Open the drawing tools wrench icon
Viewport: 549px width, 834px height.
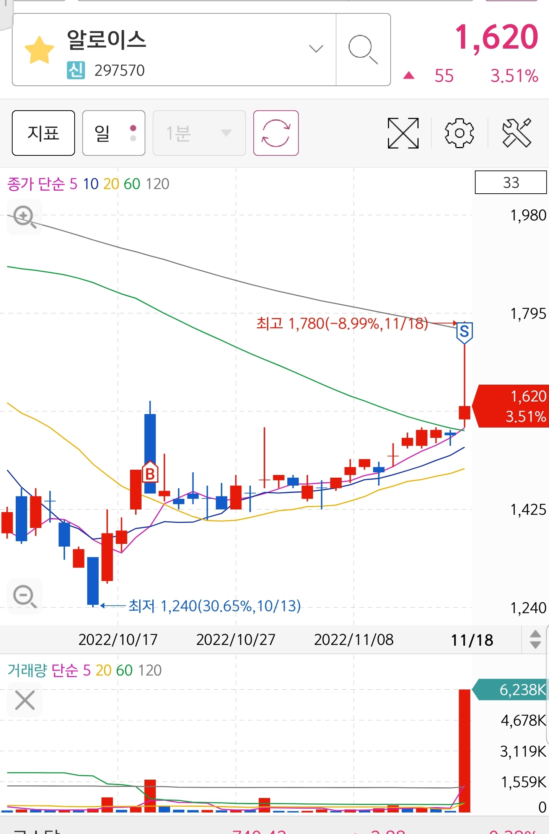(516, 133)
